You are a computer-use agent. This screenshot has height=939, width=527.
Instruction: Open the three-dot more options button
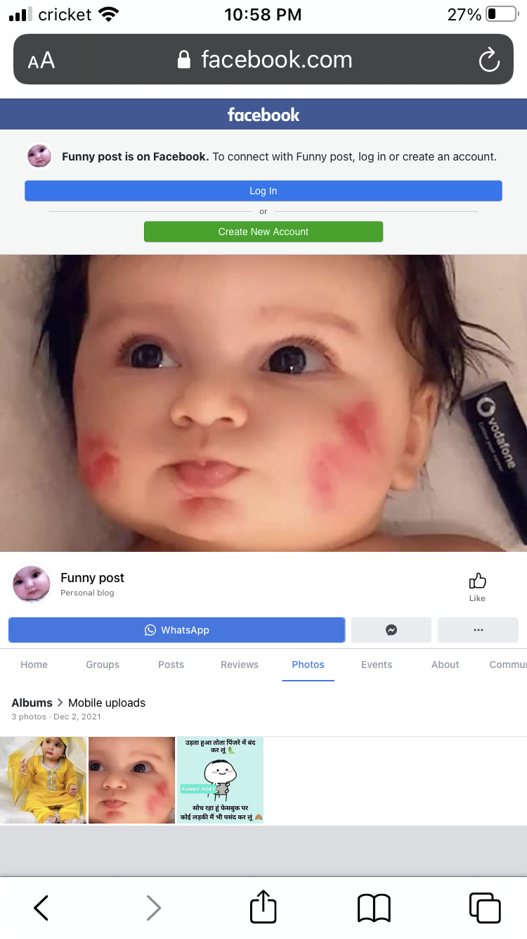tap(478, 630)
